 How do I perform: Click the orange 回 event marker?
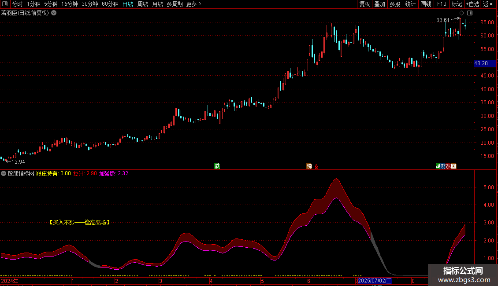pos(453,166)
